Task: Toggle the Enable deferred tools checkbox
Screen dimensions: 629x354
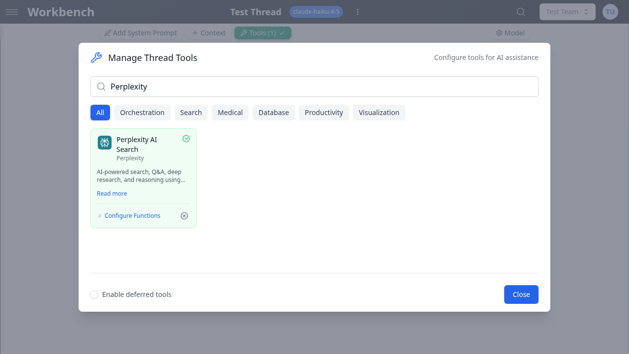Action: [x=94, y=294]
